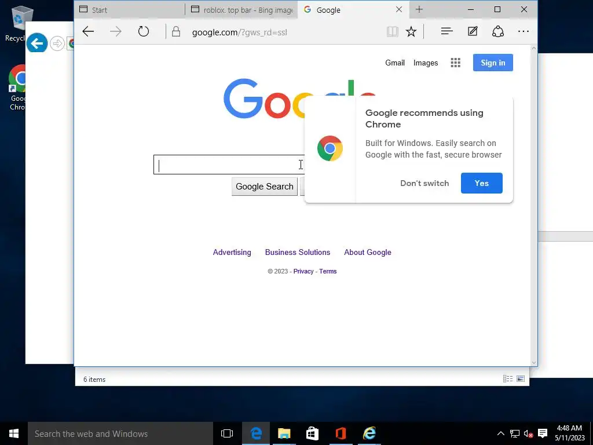Screen dimensions: 593x445
Task: Click the taskbar clock 4:48 AM
Action: pyautogui.click(x=570, y=428)
